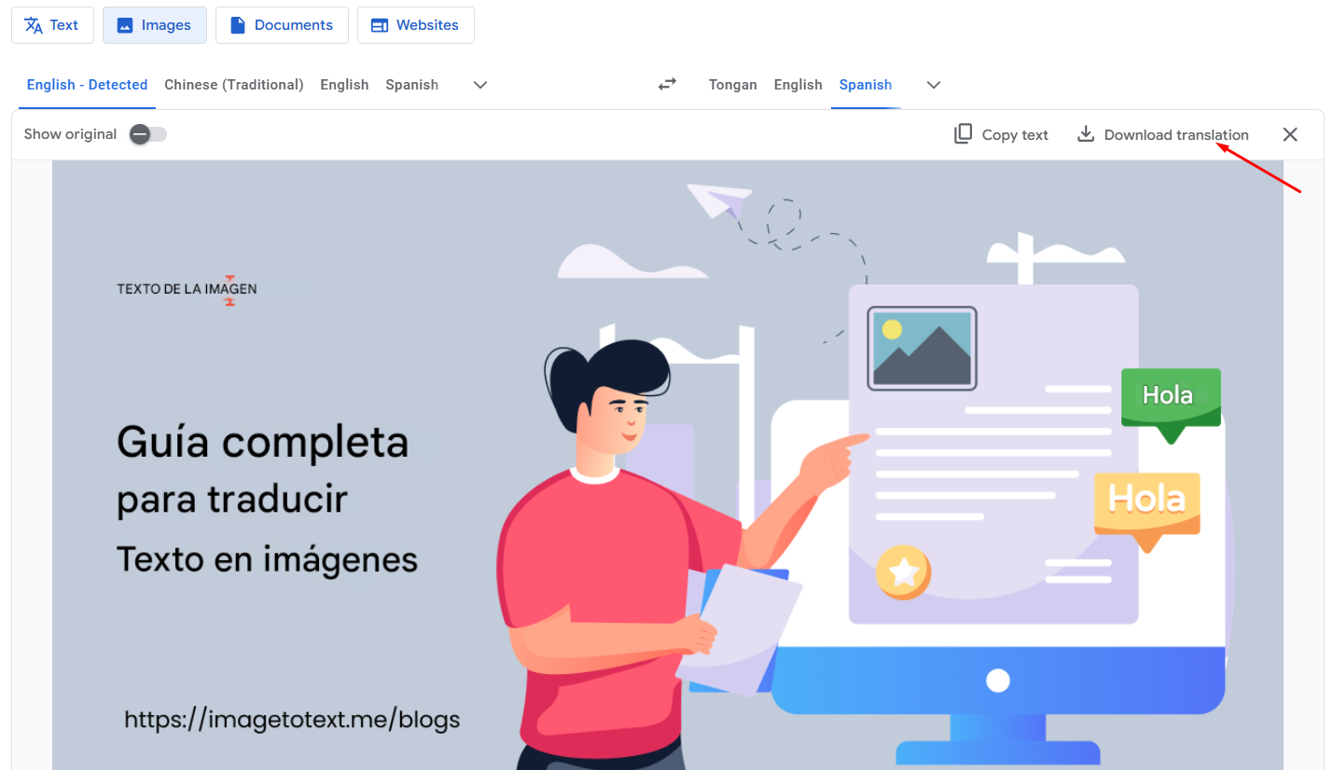Toggle the Show original switch
This screenshot has width=1333, height=770.
tap(147, 134)
